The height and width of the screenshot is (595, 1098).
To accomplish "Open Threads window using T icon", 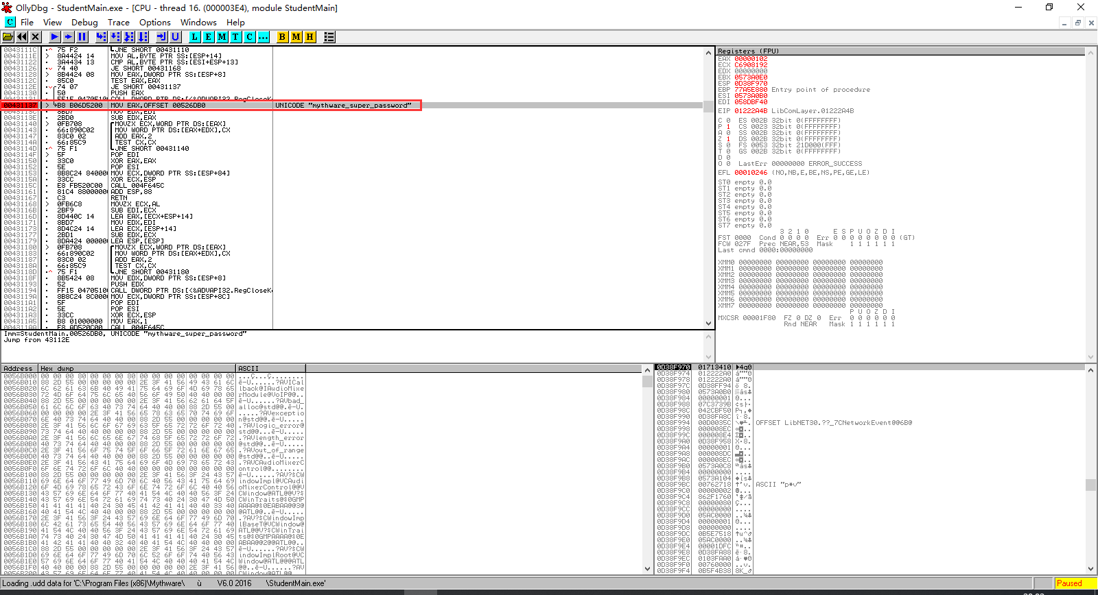I will click(x=236, y=37).
